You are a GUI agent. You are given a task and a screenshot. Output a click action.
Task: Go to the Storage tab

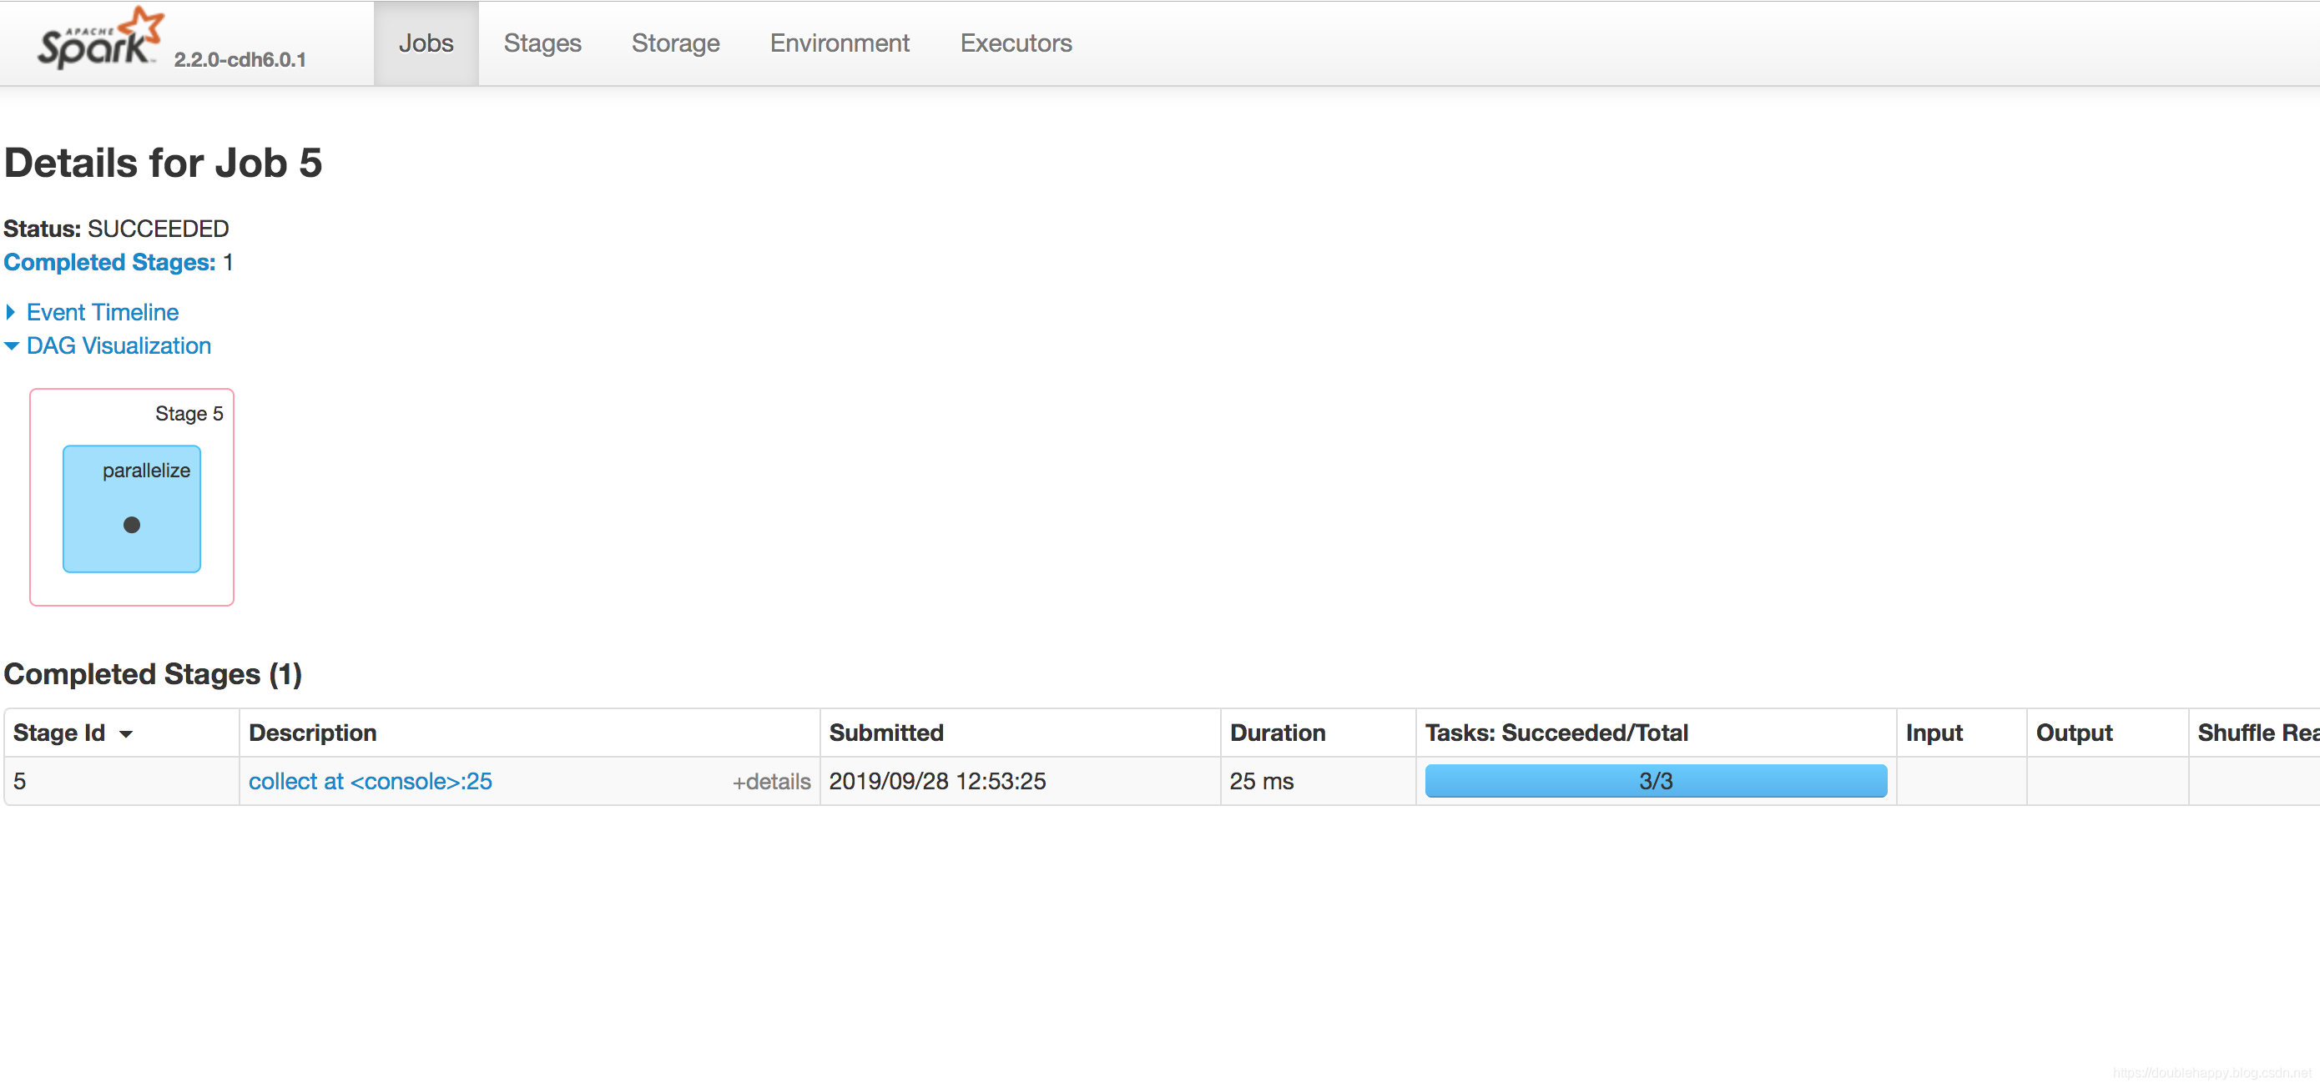[674, 43]
